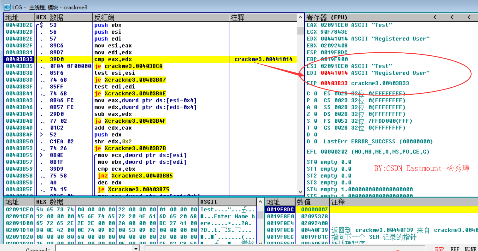This screenshot has width=478, height=251.
Task: Select the 'je Xcrackme3.00403BAE' instruction
Action: pos(130,94)
